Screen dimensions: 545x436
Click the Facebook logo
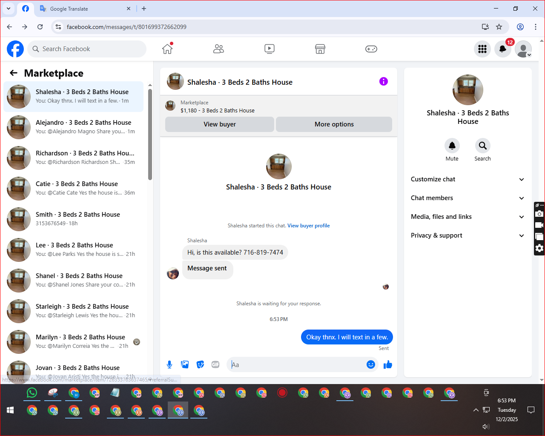click(15, 49)
